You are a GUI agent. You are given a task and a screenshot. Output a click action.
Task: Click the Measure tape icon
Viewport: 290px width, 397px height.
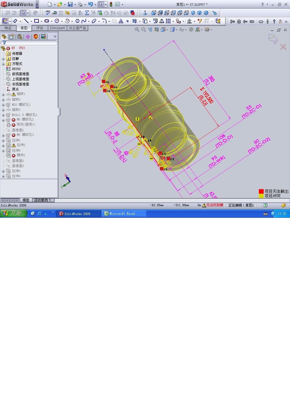tap(54, 13)
